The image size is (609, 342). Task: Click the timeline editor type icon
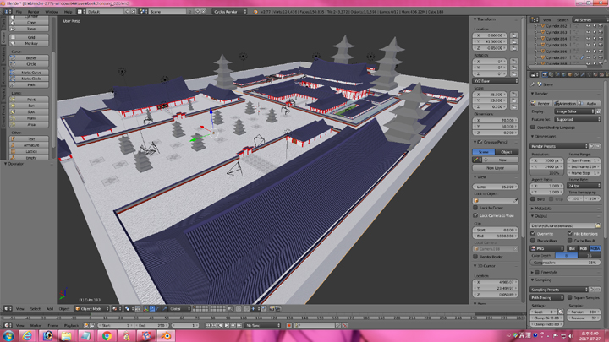[8, 325]
